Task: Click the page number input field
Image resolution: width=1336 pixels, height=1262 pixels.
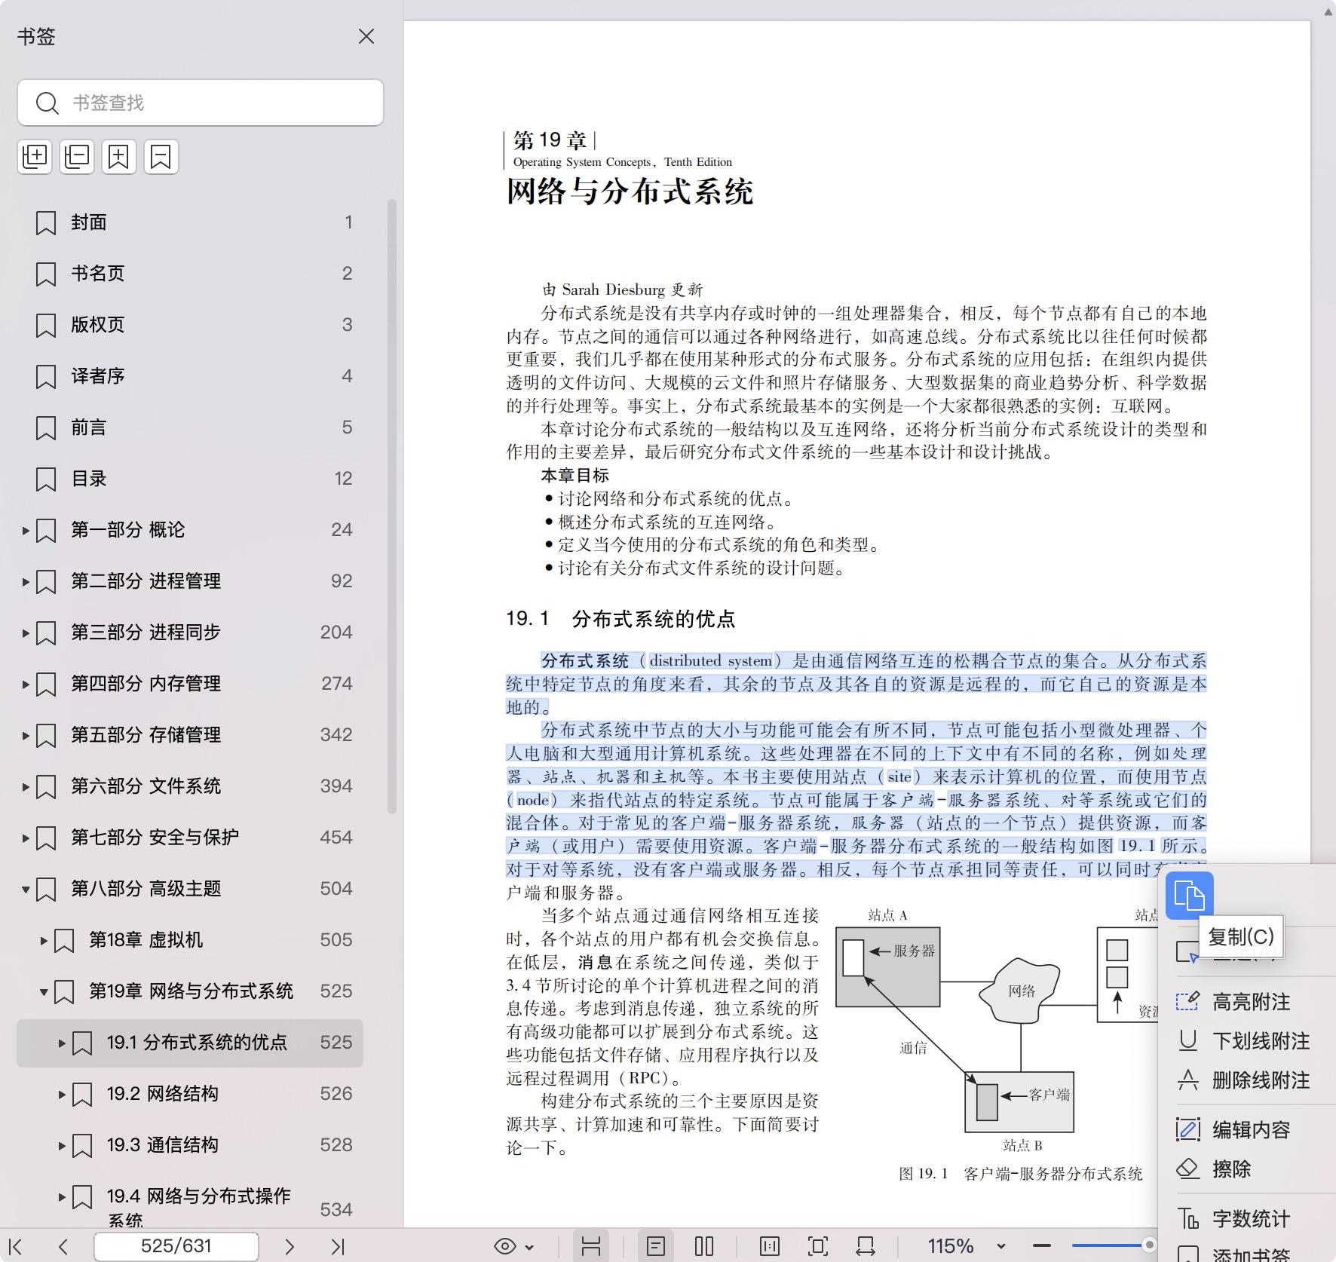Action: (175, 1245)
